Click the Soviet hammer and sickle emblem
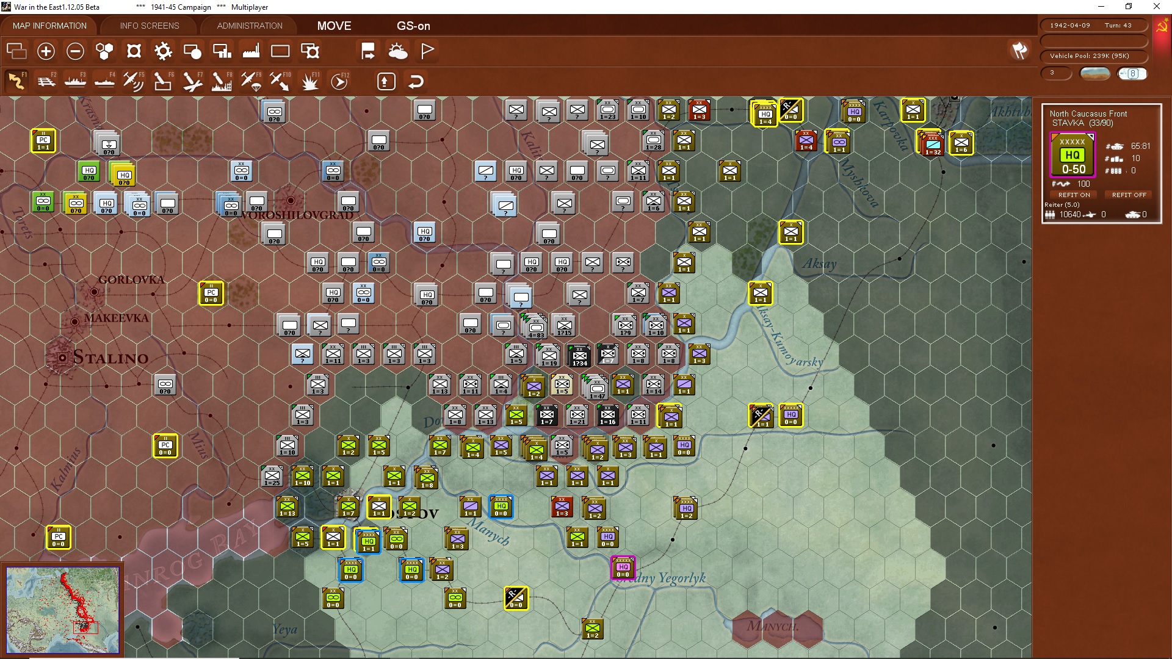The image size is (1172, 659). click(x=1162, y=26)
